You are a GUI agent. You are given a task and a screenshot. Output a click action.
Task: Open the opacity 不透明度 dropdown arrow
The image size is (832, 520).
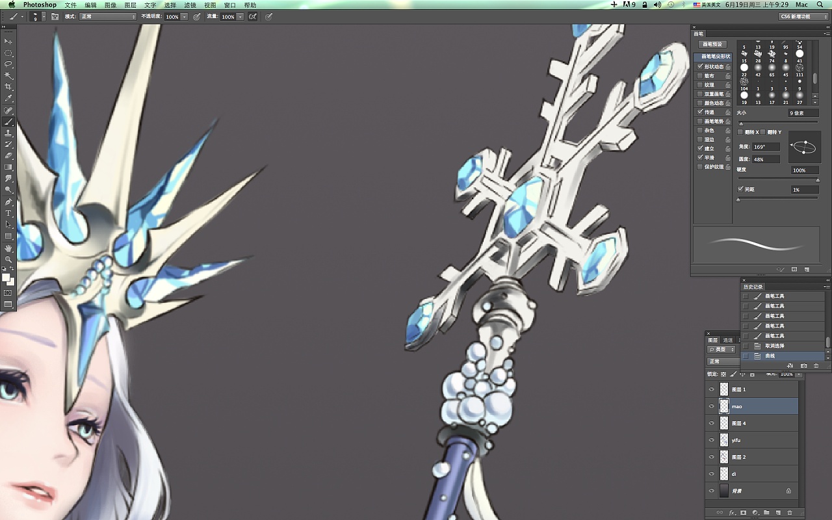click(x=185, y=16)
